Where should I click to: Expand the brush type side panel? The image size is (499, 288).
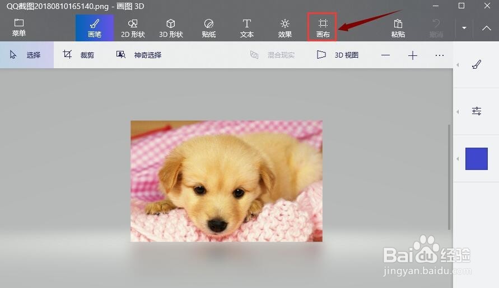tap(477, 64)
